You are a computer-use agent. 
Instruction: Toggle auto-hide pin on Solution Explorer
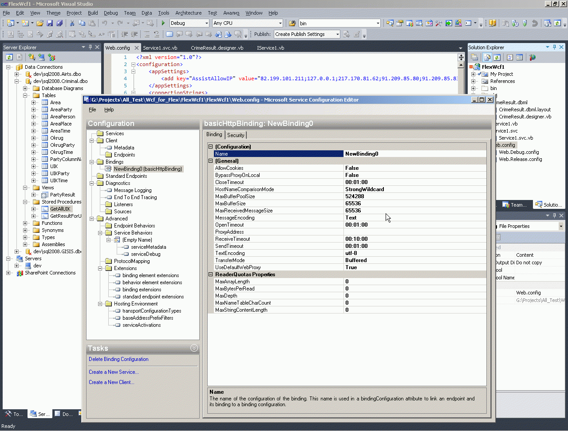[x=555, y=47]
